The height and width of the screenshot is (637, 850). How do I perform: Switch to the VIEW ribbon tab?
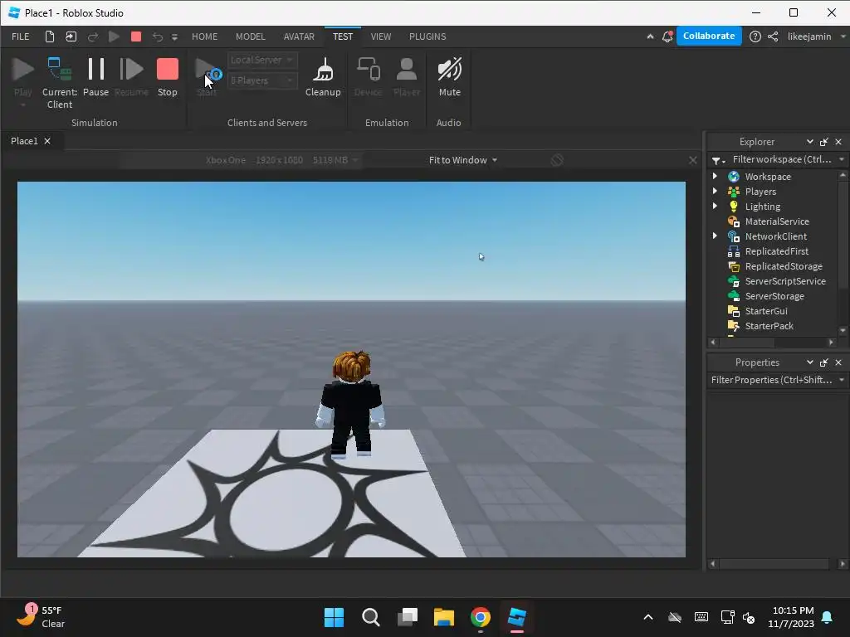pyautogui.click(x=380, y=36)
